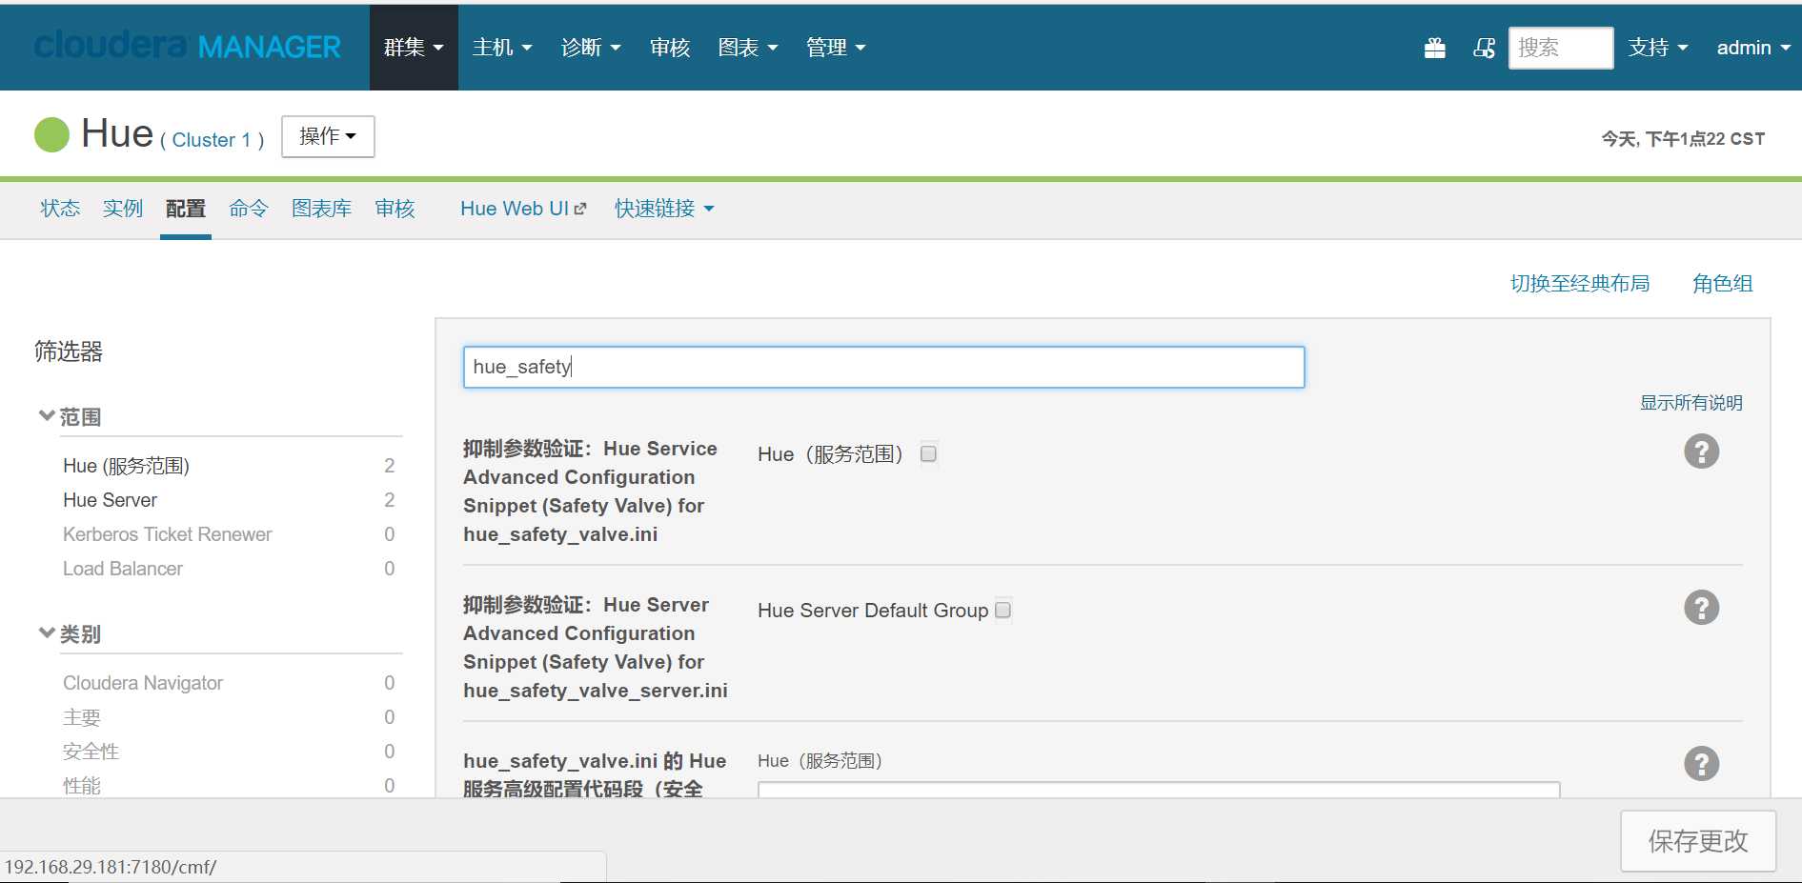Screen dimensions: 1802x883
Task: Open help for hue_safety_valve_server.ini suppress validation
Action: (x=1701, y=608)
